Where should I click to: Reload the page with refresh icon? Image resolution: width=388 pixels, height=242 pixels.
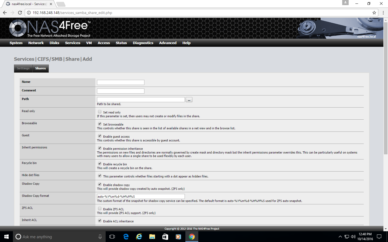pos(20,13)
